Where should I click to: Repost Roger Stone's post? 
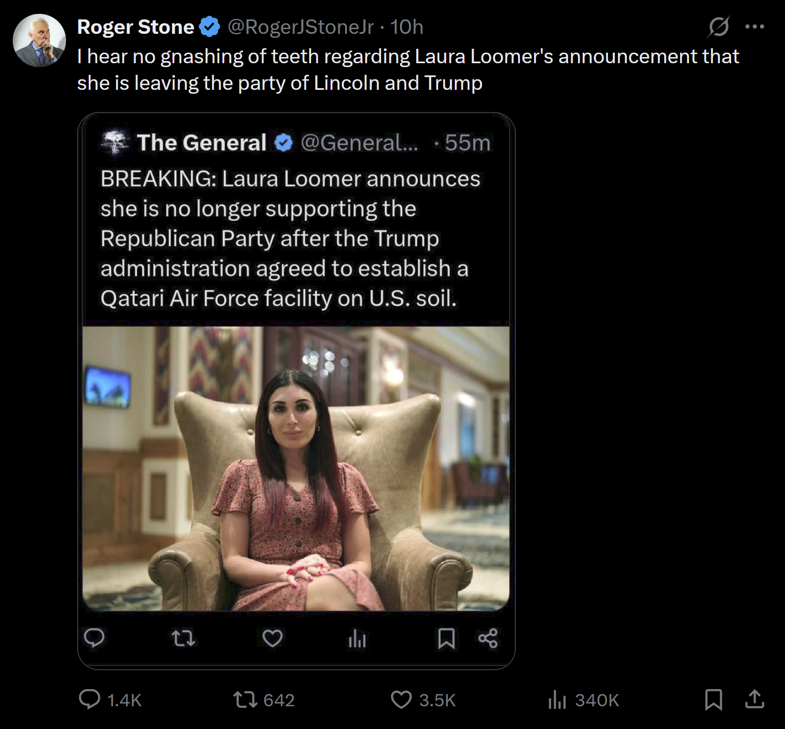click(x=245, y=700)
